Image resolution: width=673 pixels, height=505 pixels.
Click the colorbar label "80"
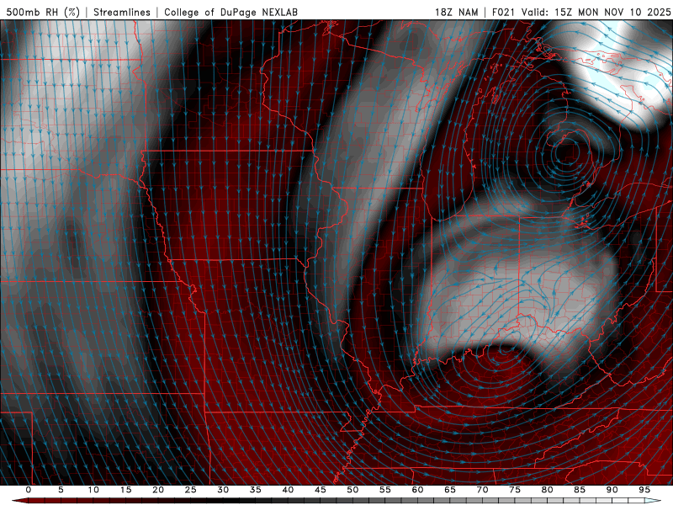click(x=547, y=490)
